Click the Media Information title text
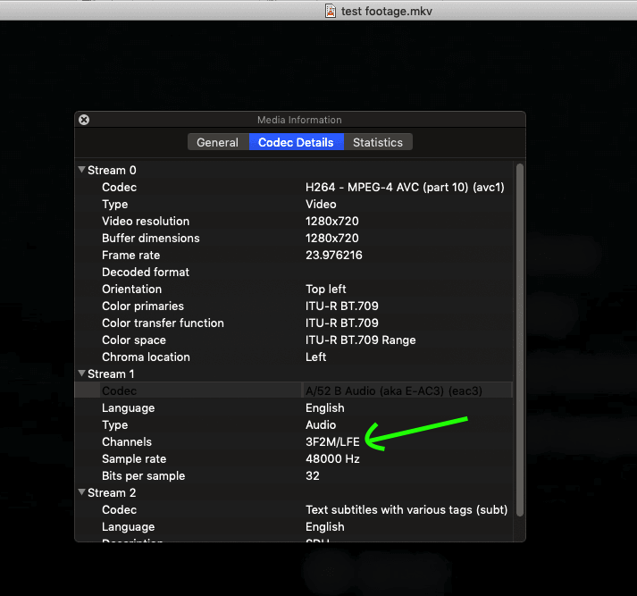The width and height of the screenshot is (637, 596). pos(299,120)
